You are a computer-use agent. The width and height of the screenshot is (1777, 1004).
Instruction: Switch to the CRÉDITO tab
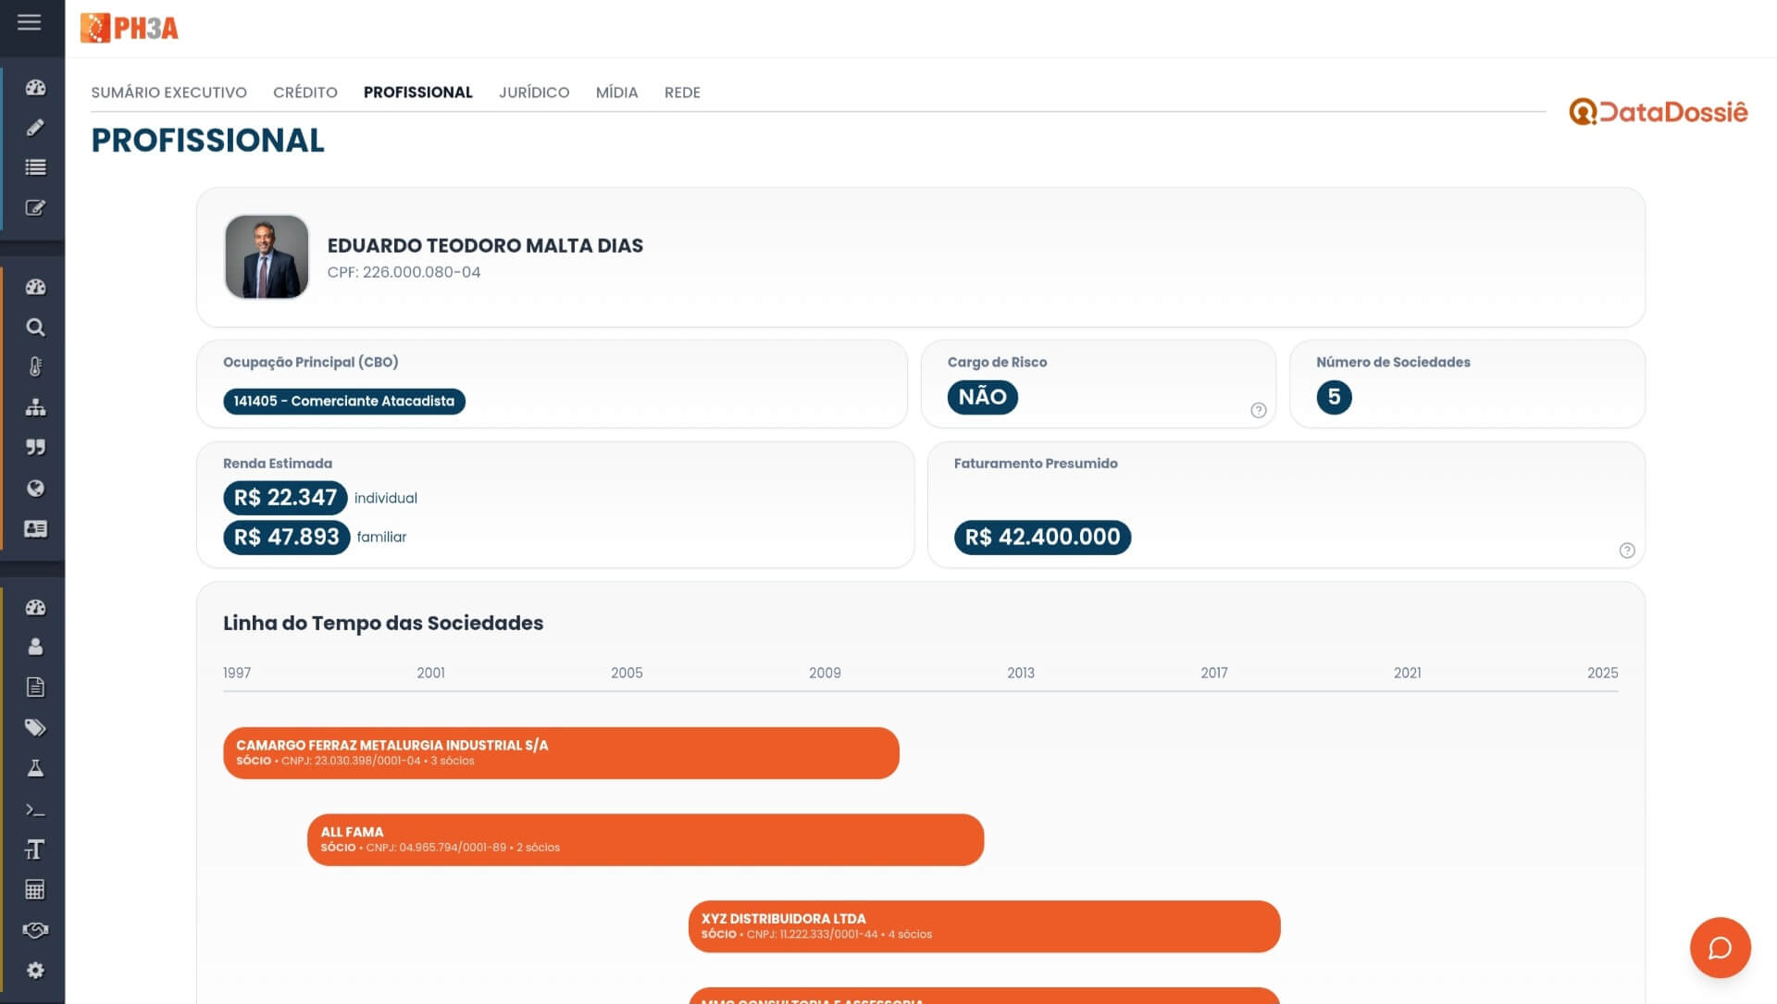coord(304,93)
